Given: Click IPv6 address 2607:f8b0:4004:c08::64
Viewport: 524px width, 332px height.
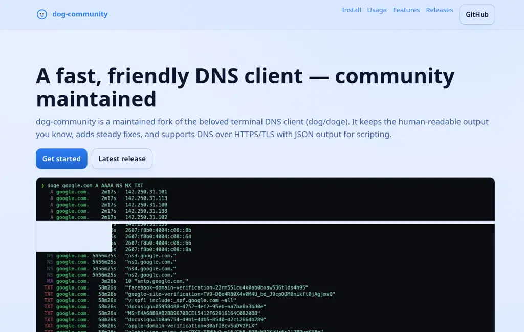Looking at the screenshot, I should click(158, 236).
